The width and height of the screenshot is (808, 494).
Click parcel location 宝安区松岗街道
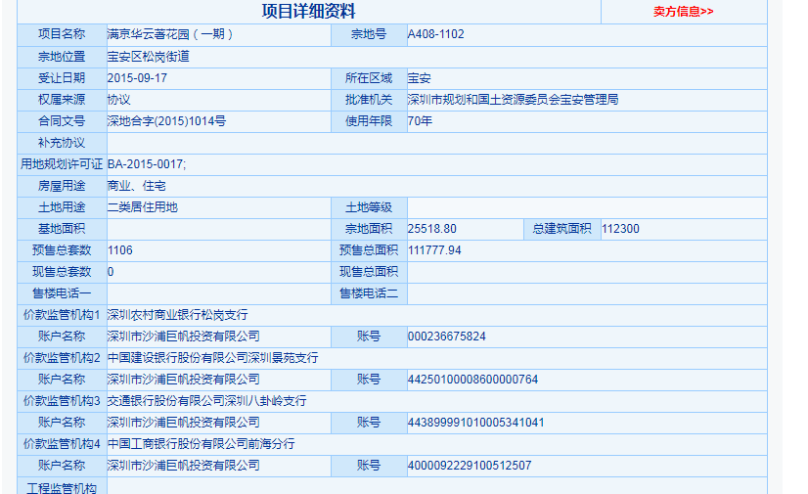click(x=149, y=57)
